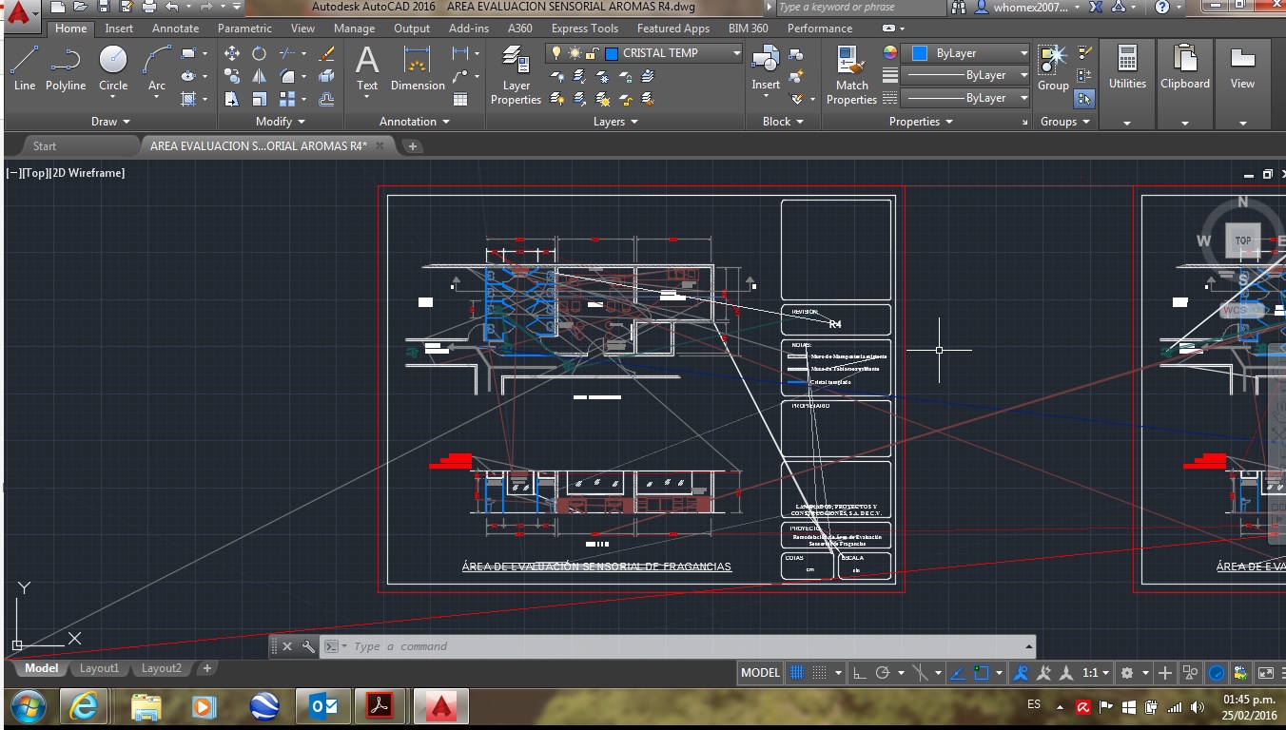Click the TOP face of ViewCube

tap(1242, 240)
